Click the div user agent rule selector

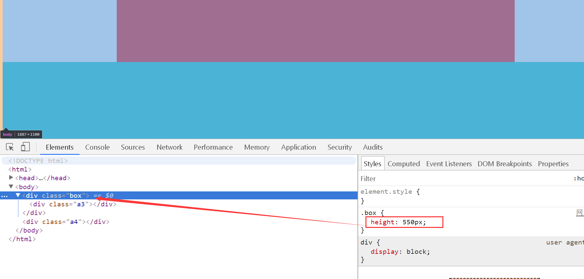(366, 242)
